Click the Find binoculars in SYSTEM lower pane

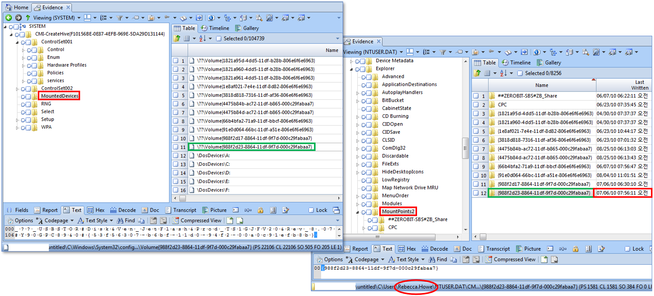120,220
